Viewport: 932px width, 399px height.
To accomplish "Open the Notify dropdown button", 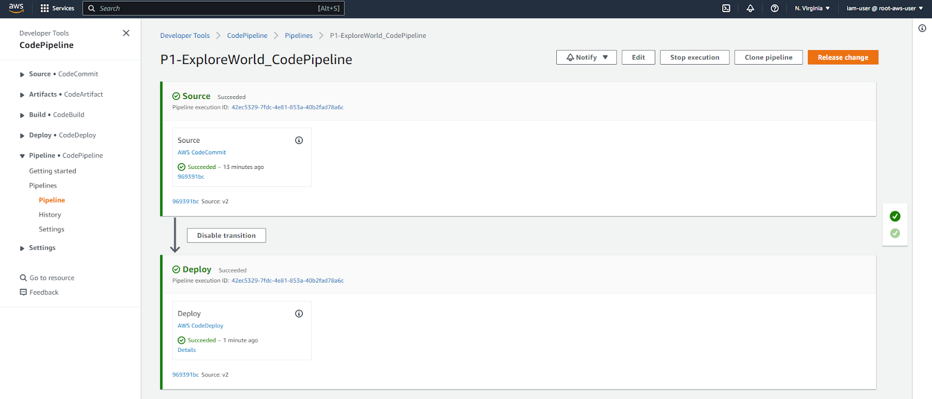I will [587, 57].
